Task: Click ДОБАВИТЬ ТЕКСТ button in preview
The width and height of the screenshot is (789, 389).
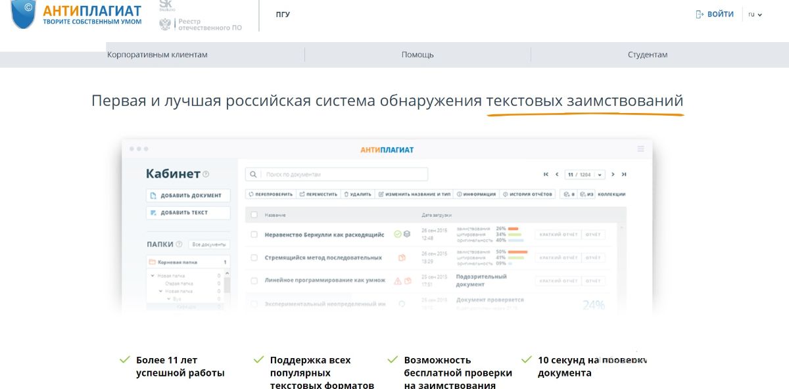Action: coord(188,212)
